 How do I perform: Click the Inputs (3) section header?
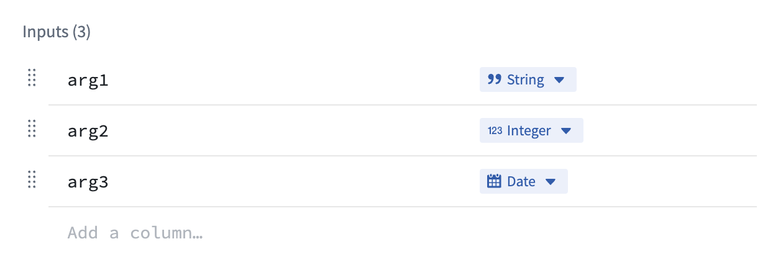(57, 32)
